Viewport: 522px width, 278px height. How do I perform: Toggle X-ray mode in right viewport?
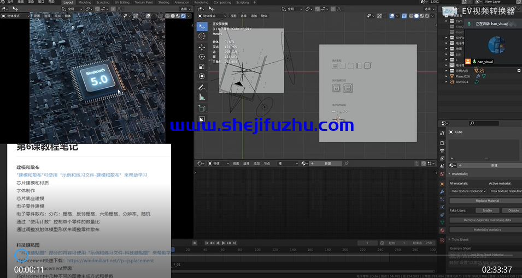click(x=404, y=16)
